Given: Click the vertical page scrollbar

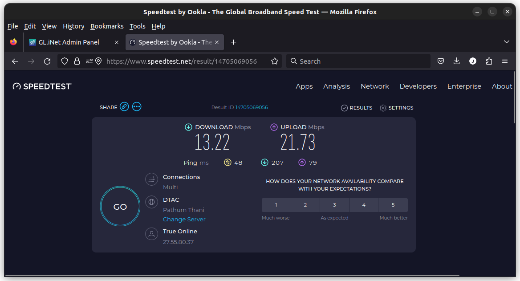Looking at the screenshot, I should click(x=514, y=98).
